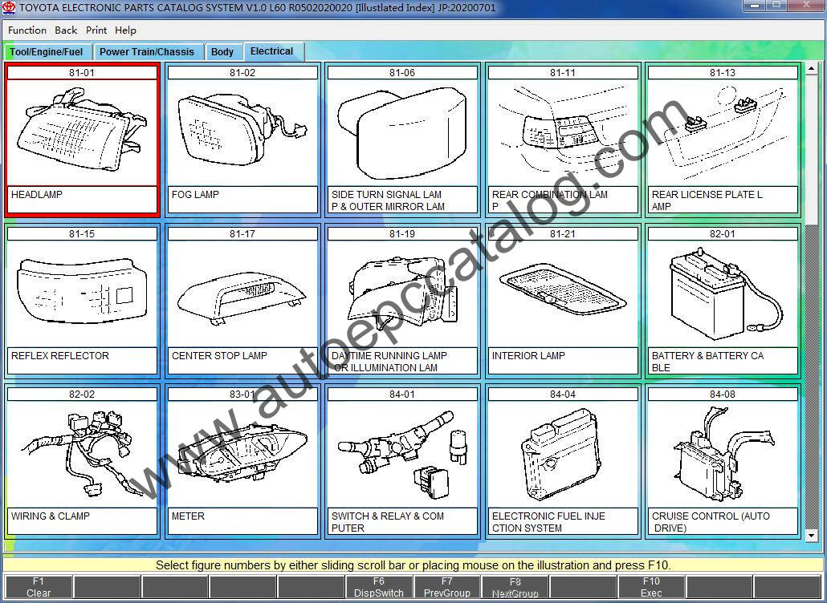Switch to the Tool/Engine/Fuel tab

click(x=47, y=51)
